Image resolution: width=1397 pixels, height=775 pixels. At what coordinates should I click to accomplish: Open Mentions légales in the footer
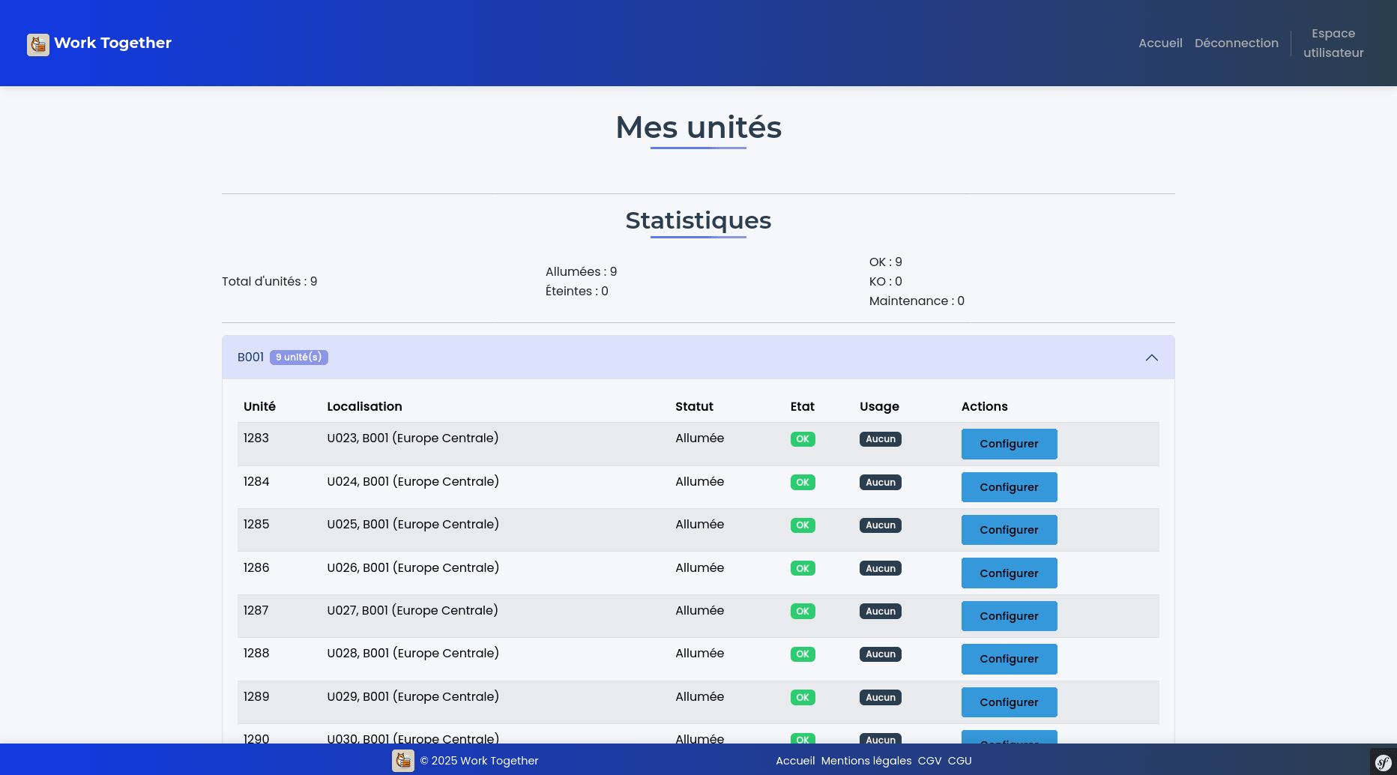tap(866, 761)
